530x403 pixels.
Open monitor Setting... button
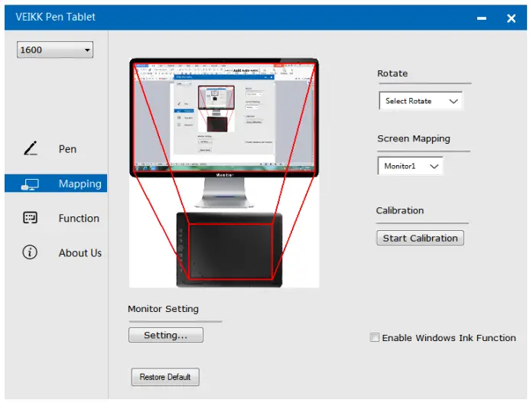pos(166,335)
